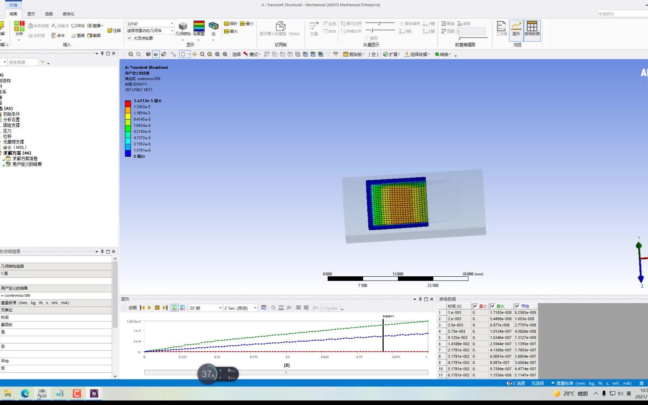Switch to the 结果 (Result) ribbon tab
The width and height of the screenshot is (648, 405).
pos(13,14)
